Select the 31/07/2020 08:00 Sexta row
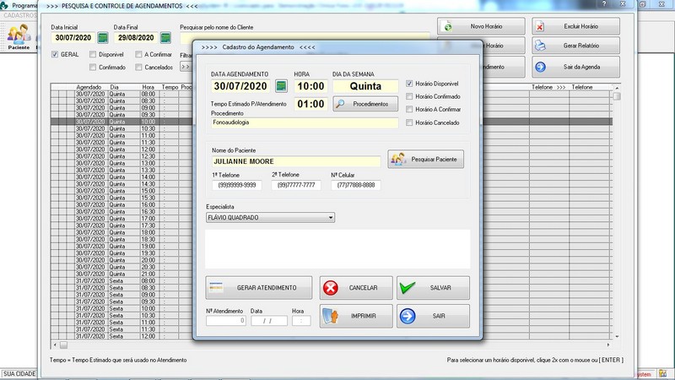This screenshot has height=380, width=675. coord(121,281)
